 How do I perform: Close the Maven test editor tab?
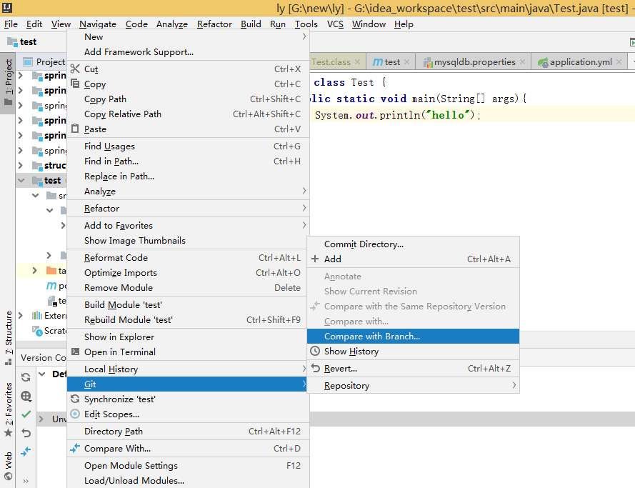406,62
